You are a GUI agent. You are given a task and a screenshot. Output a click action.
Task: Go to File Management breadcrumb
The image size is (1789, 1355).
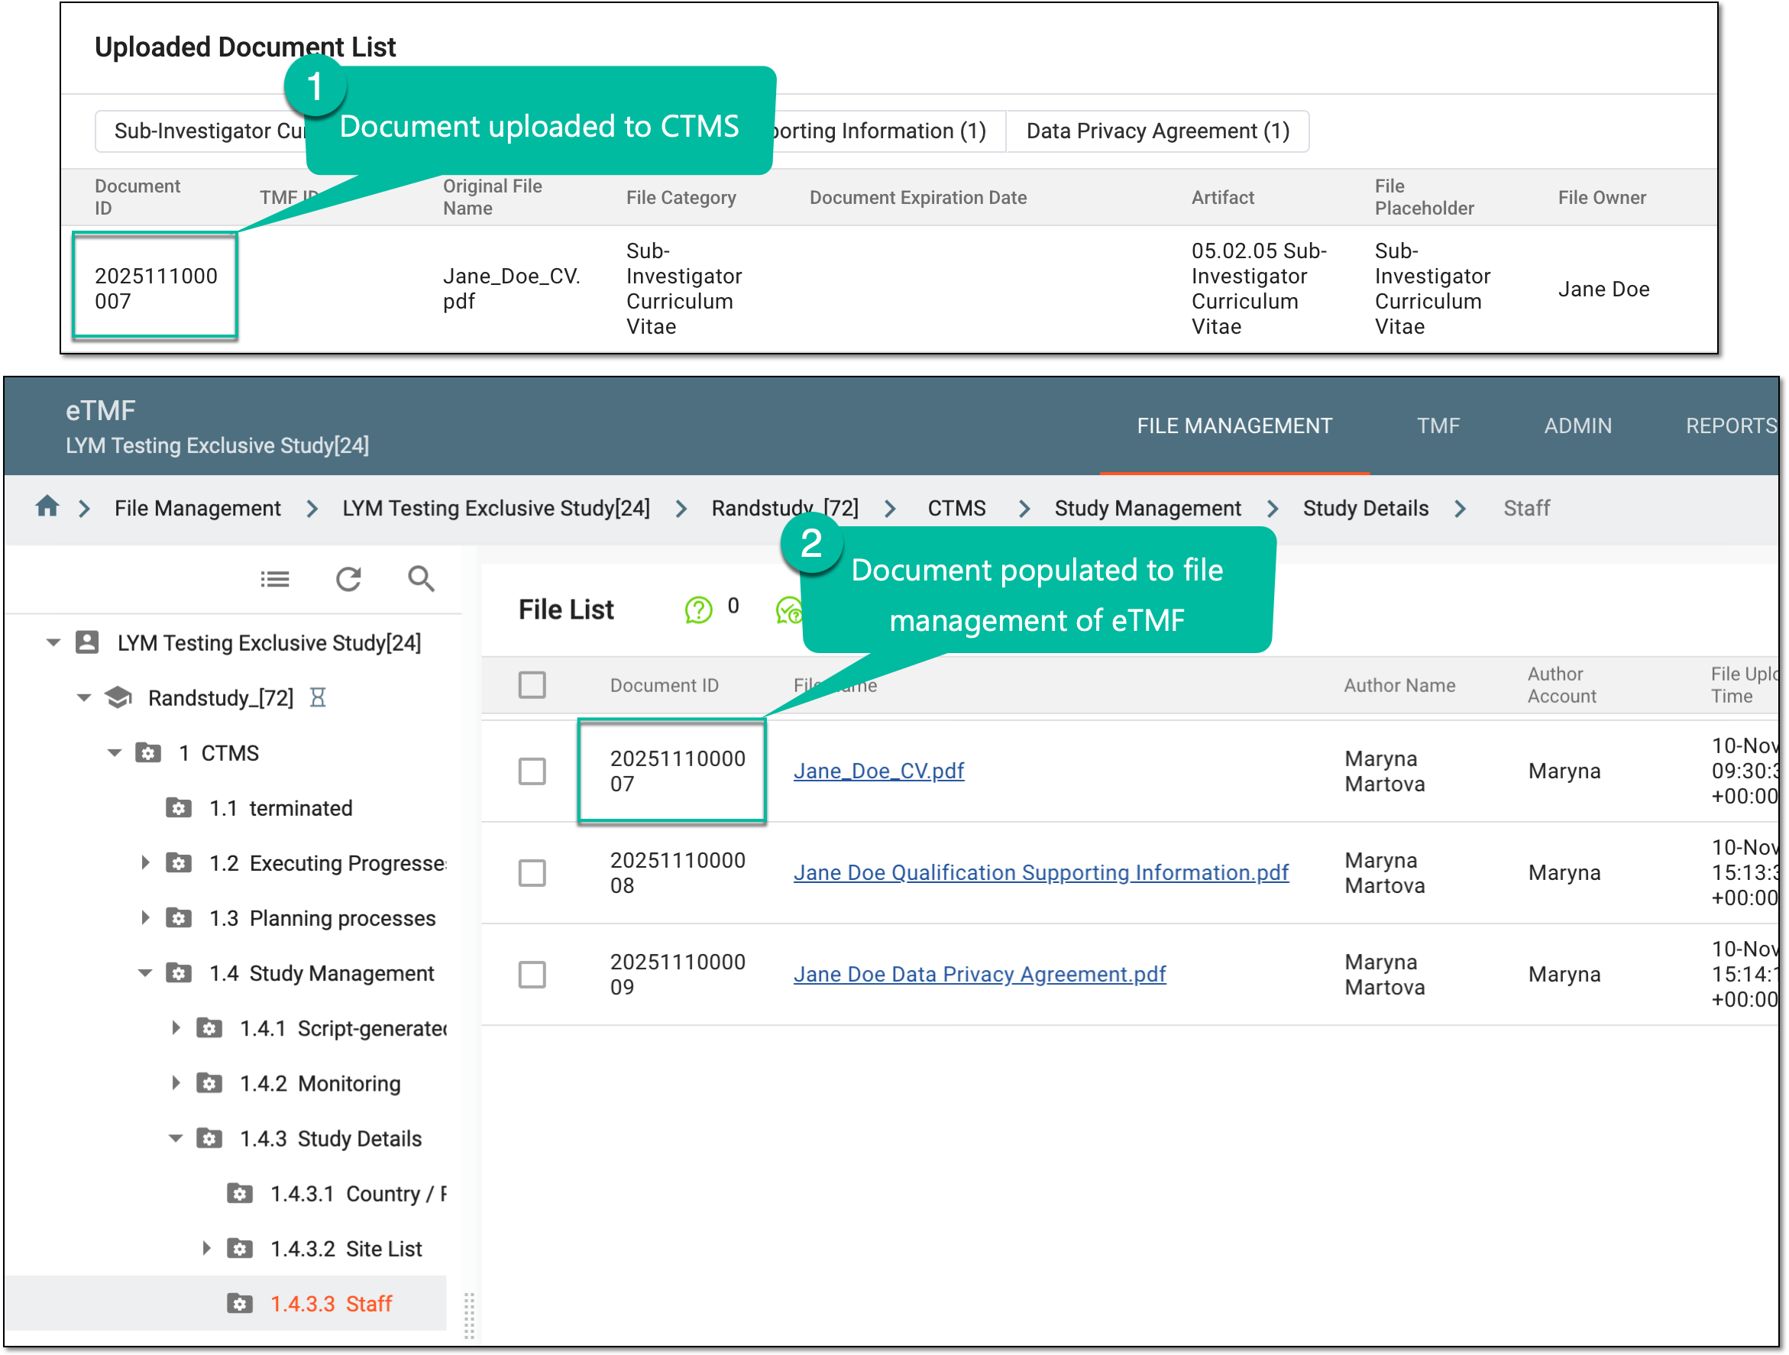197,508
